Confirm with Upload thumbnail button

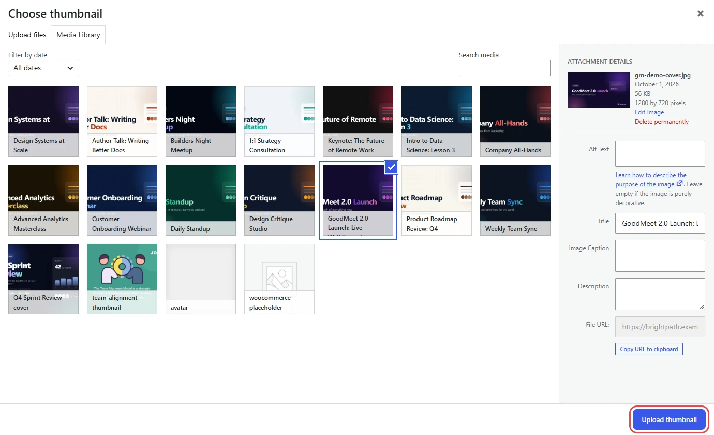click(x=669, y=420)
